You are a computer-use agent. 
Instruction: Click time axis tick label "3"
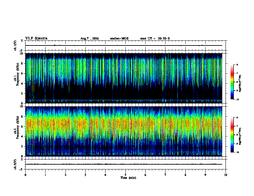pos(85,175)
